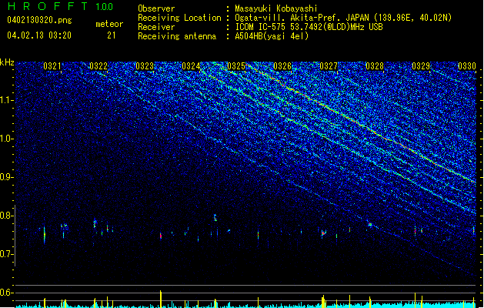Screen dimensions: 484x308
Task: Click the 0328 time marker
Action: pyautogui.click(x=375, y=65)
